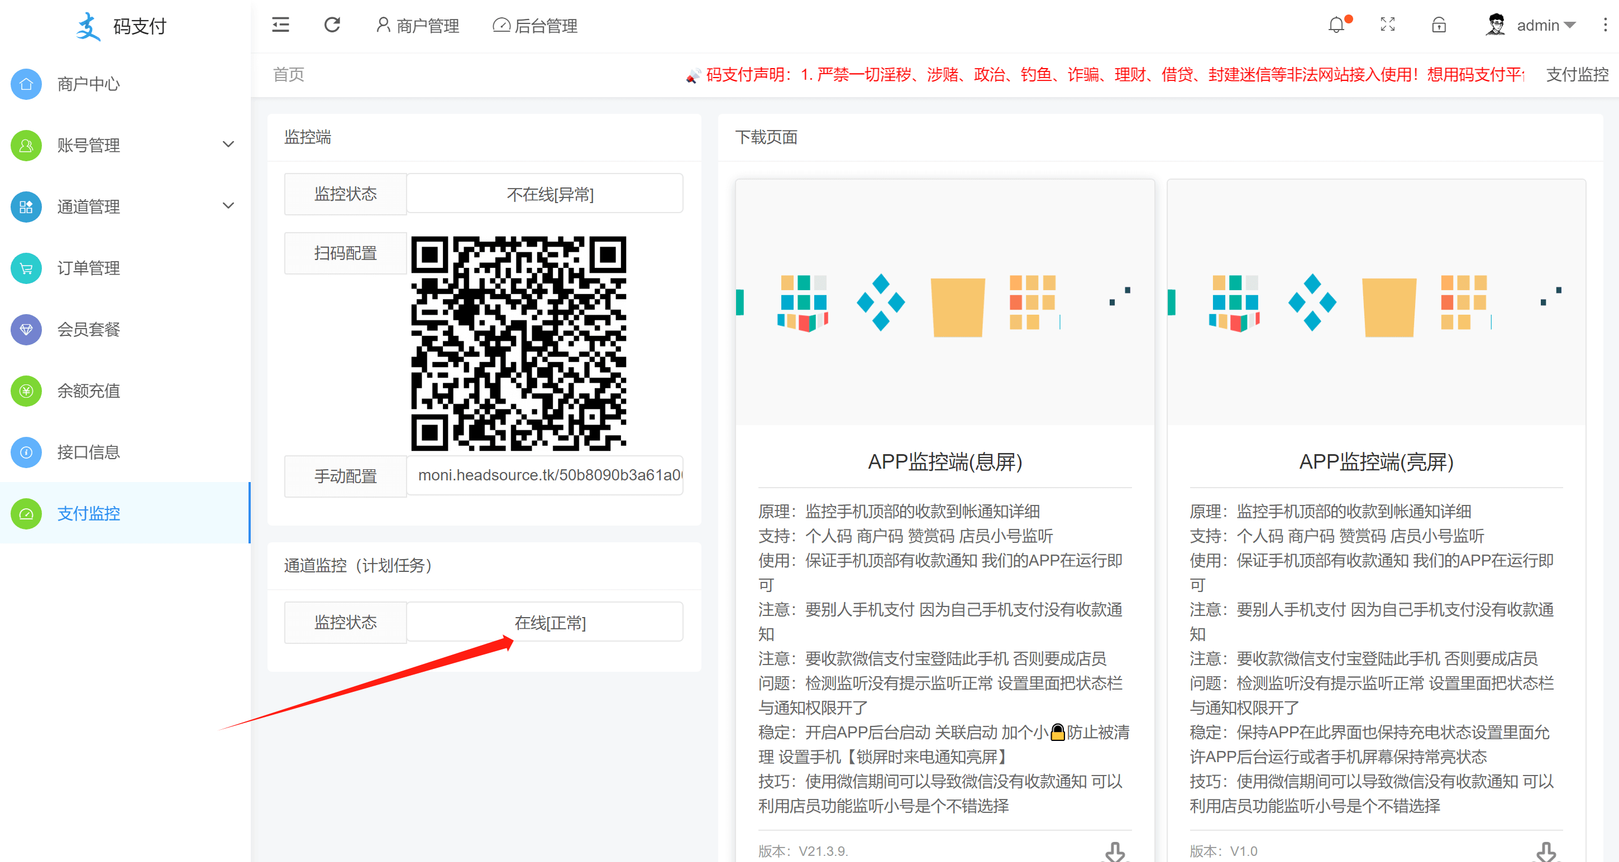Open 余额充值 in sidebar
1619x862 pixels.
[x=125, y=391]
